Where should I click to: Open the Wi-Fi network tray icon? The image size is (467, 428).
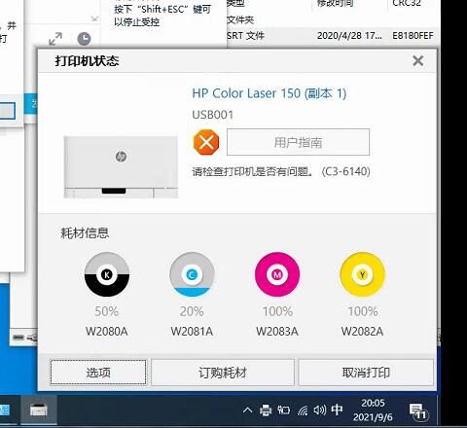[x=303, y=410]
